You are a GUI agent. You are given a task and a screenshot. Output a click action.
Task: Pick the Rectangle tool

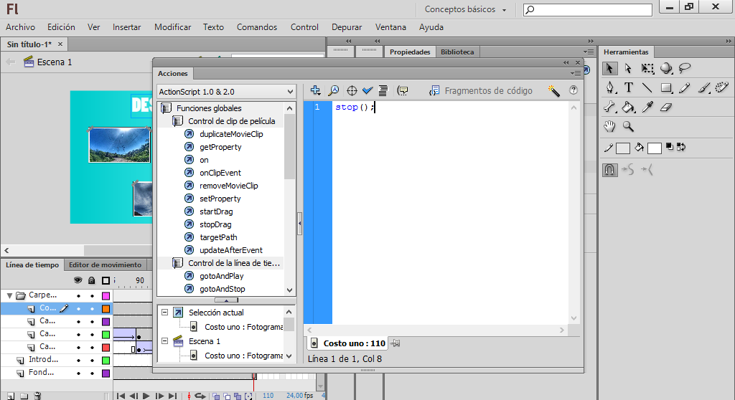pos(666,87)
